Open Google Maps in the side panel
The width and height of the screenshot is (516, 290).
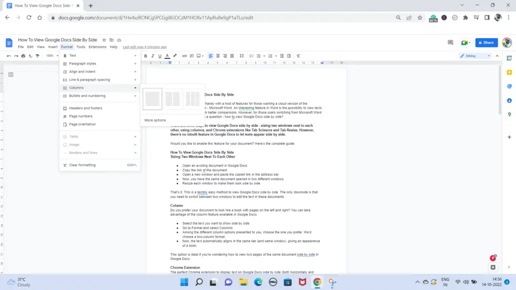[x=509, y=114]
